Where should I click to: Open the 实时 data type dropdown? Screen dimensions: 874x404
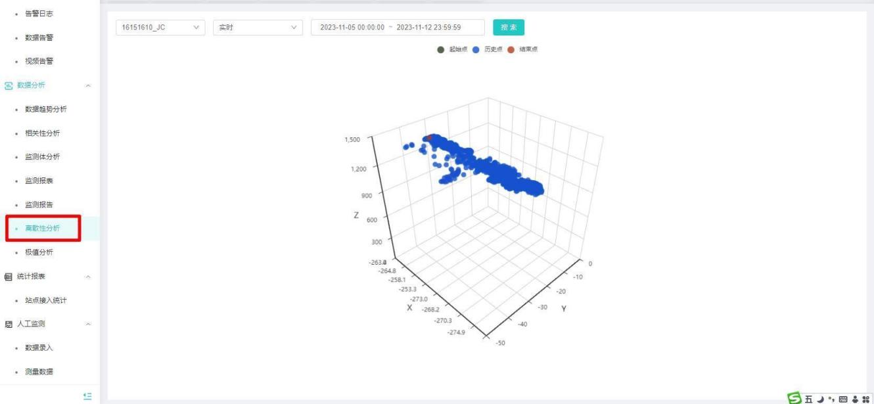click(x=258, y=28)
